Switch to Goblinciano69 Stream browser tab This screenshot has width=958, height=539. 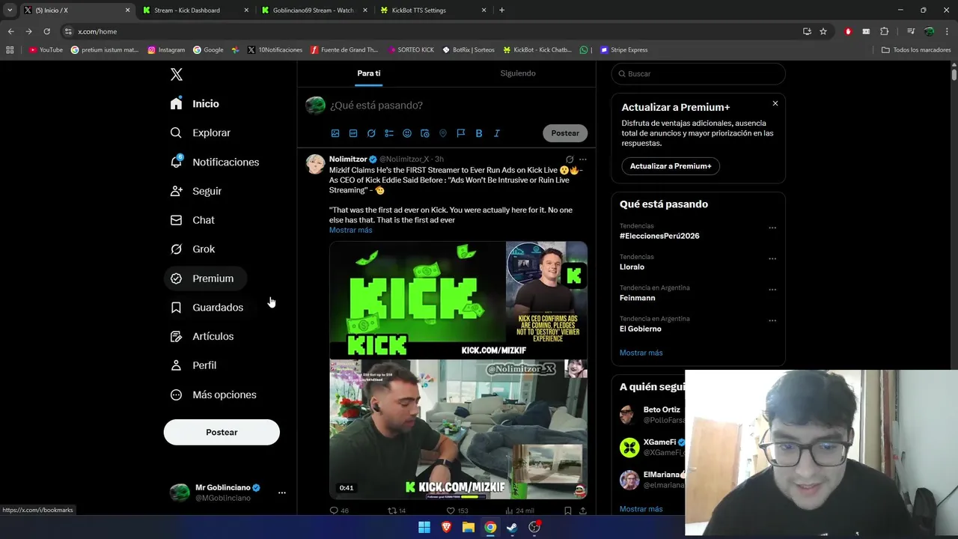click(x=314, y=10)
